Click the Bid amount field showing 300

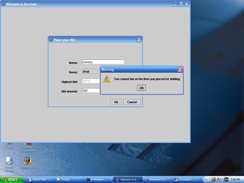pos(91,91)
